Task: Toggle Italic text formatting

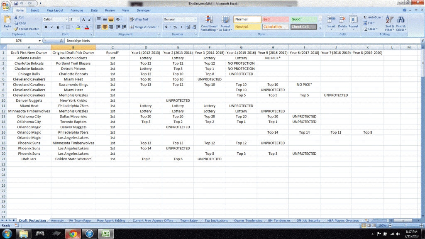Action: [52, 27]
